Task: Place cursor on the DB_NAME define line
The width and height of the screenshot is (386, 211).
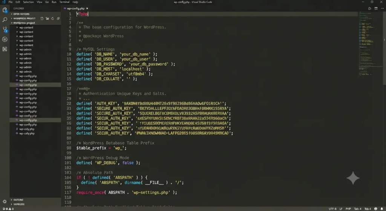Action: coord(117,54)
